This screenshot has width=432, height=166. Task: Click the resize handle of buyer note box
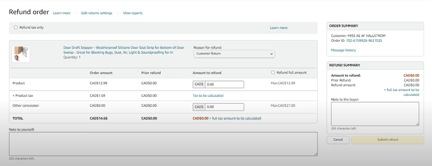(417, 124)
